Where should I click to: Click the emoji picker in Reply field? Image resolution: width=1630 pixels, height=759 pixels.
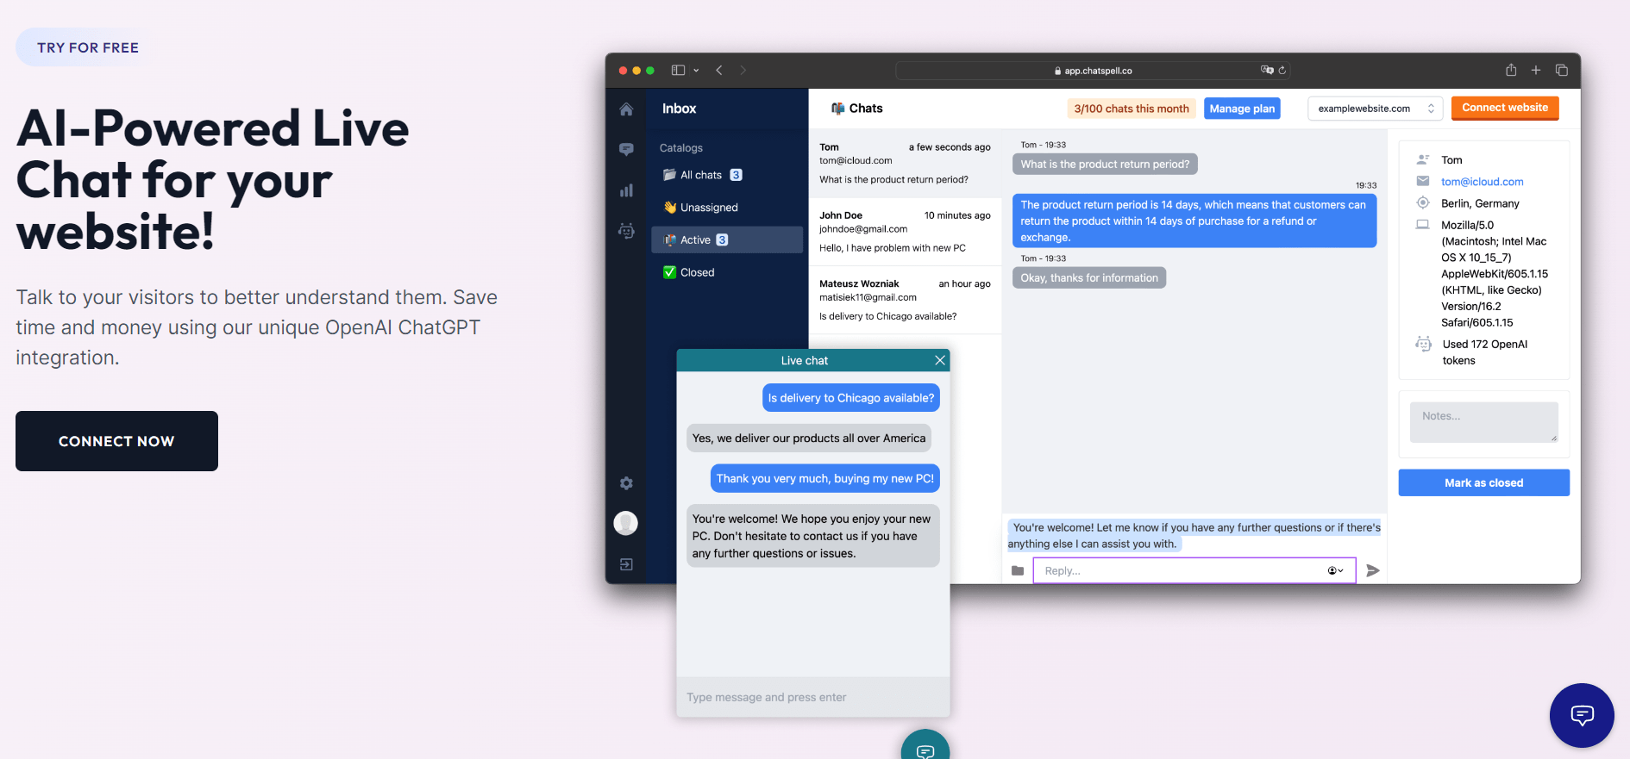coord(1335,570)
